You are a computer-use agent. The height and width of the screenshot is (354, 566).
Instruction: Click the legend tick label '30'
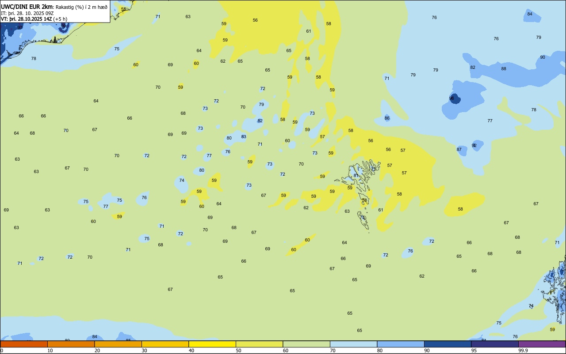(144, 350)
